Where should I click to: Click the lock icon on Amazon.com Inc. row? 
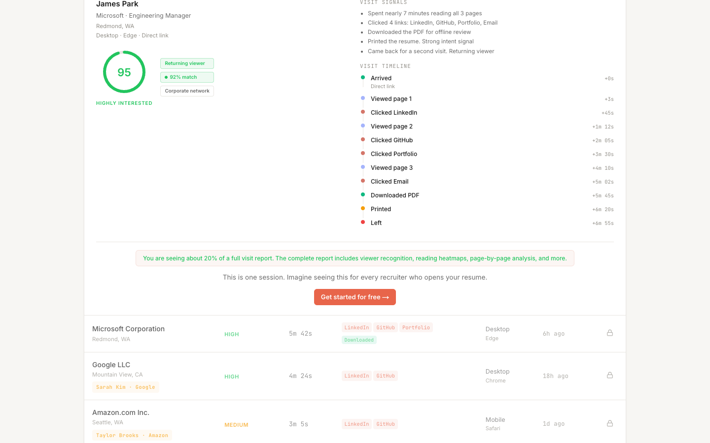click(x=610, y=423)
